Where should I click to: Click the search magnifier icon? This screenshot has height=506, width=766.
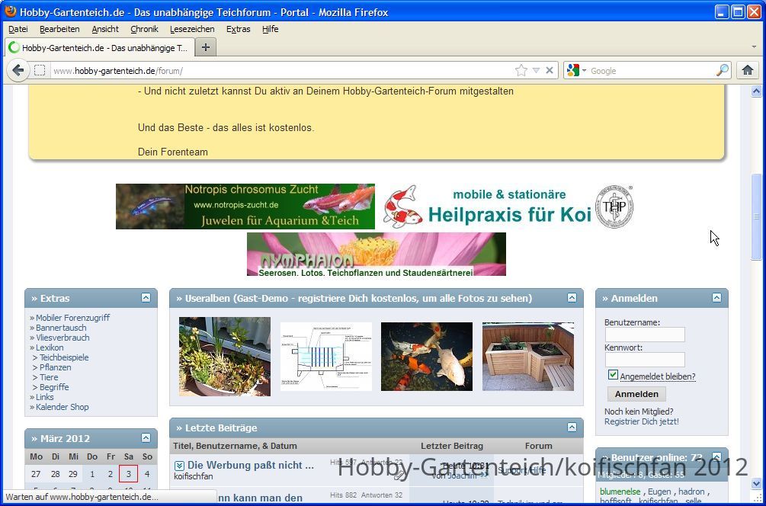[x=722, y=70]
